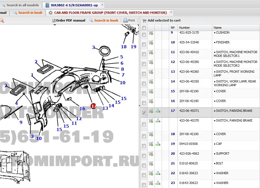The width and height of the screenshot is (260, 188).
Task: Click callout number 9 in diagram
Action: point(21,122)
